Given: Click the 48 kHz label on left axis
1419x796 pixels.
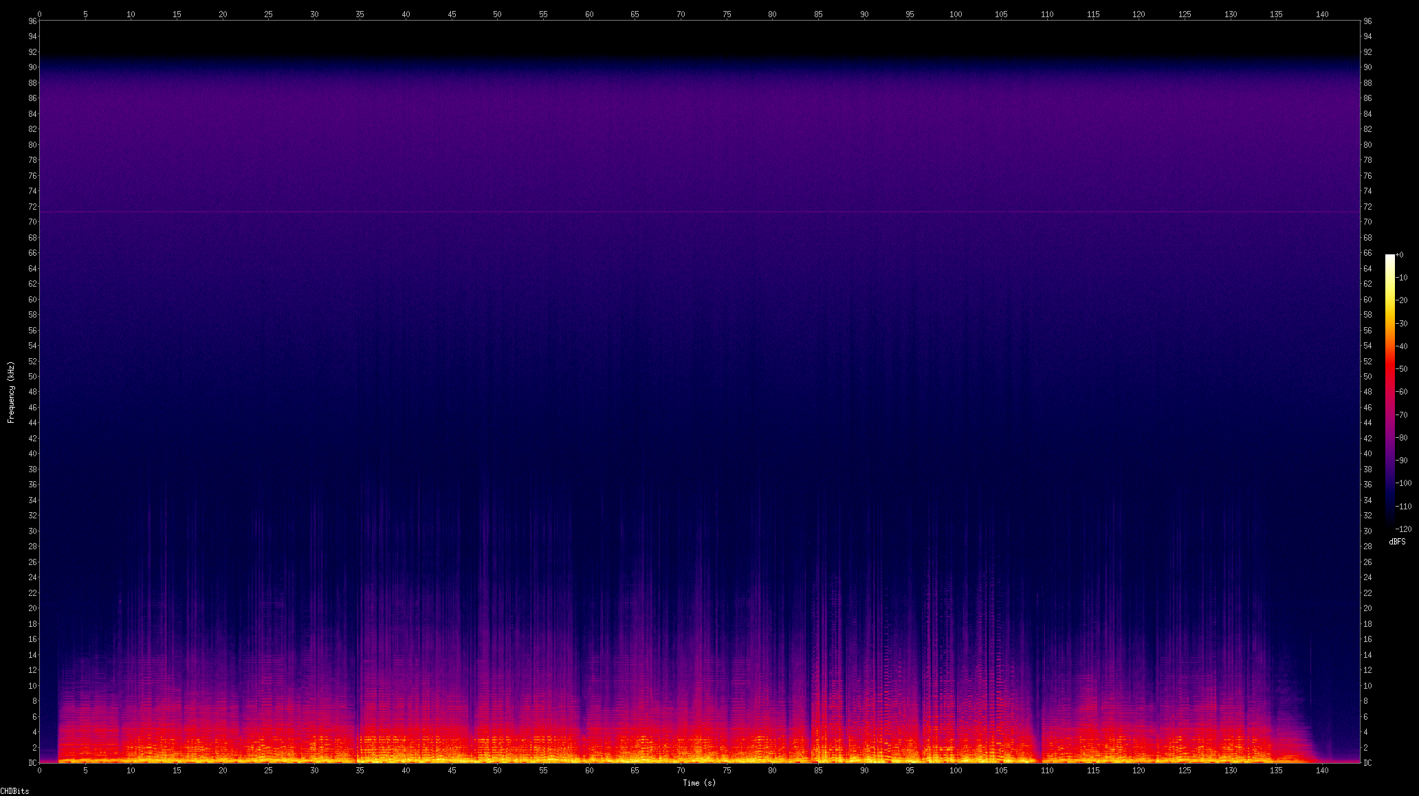Looking at the screenshot, I should point(32,392).
